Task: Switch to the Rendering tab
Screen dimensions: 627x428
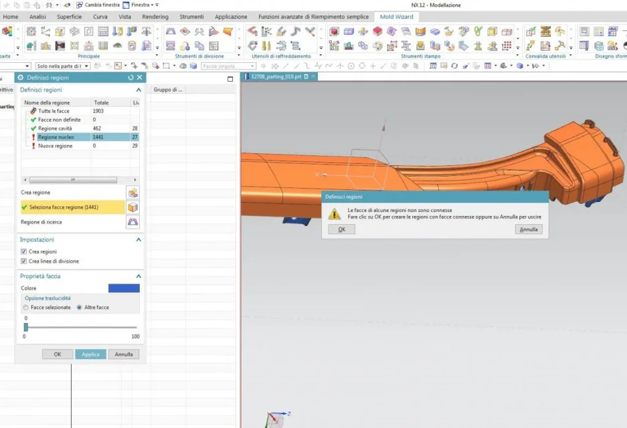Action: click(x=155, y=17)
